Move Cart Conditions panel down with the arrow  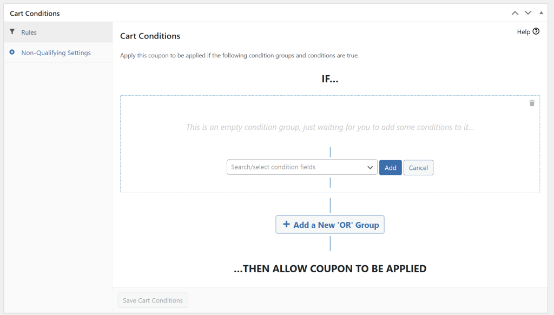tap(527, 12)
